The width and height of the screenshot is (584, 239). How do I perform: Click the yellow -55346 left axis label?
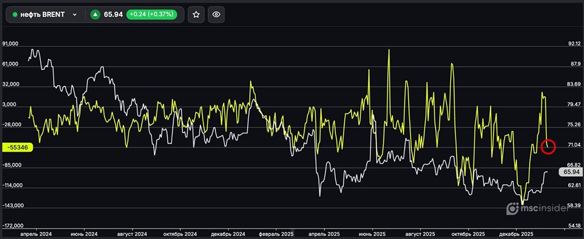tap(16, 148)
